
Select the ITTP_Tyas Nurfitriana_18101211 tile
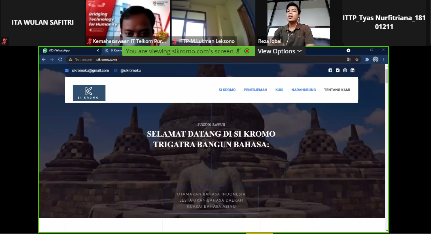(x=384, y=23)
